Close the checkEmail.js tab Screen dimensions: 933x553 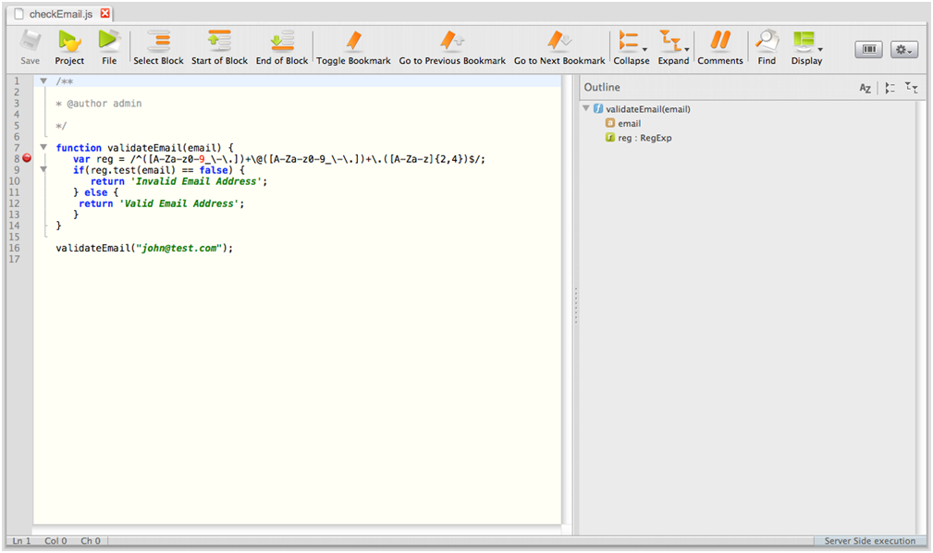104,14
